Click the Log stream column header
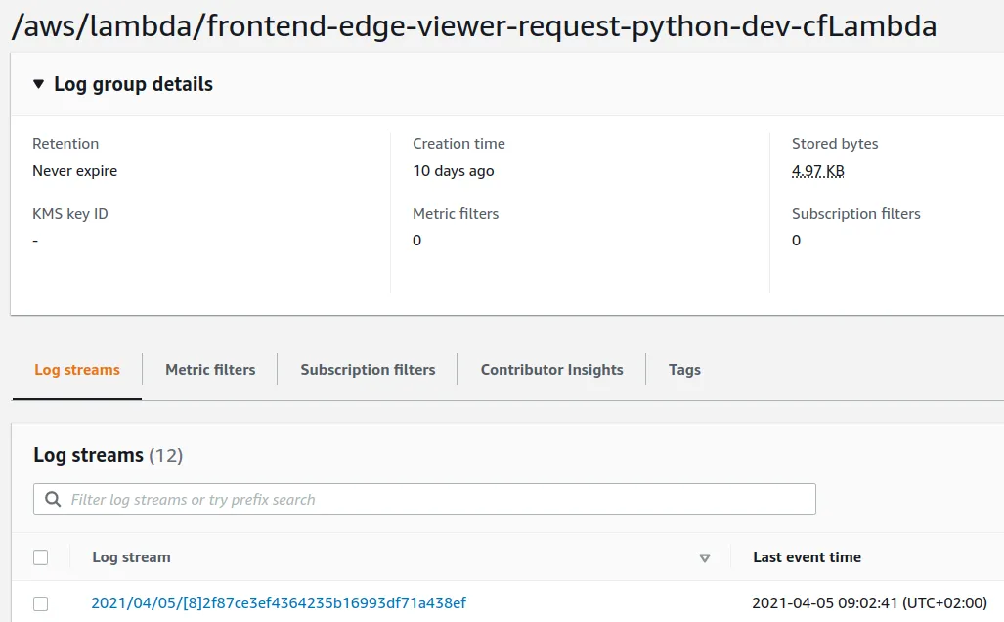This screenshot has width=1004, height=622. point(131,557)
